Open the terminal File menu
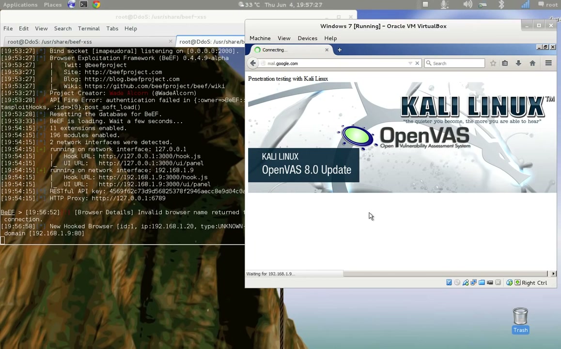 (x=8, y=29)
